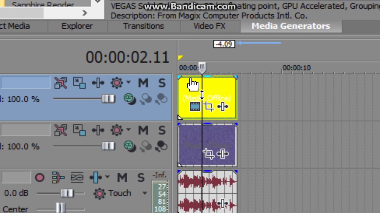This screenshot has width=380, height=213.
Task: Make compositing parent on second video track
Action: point(146,146)
